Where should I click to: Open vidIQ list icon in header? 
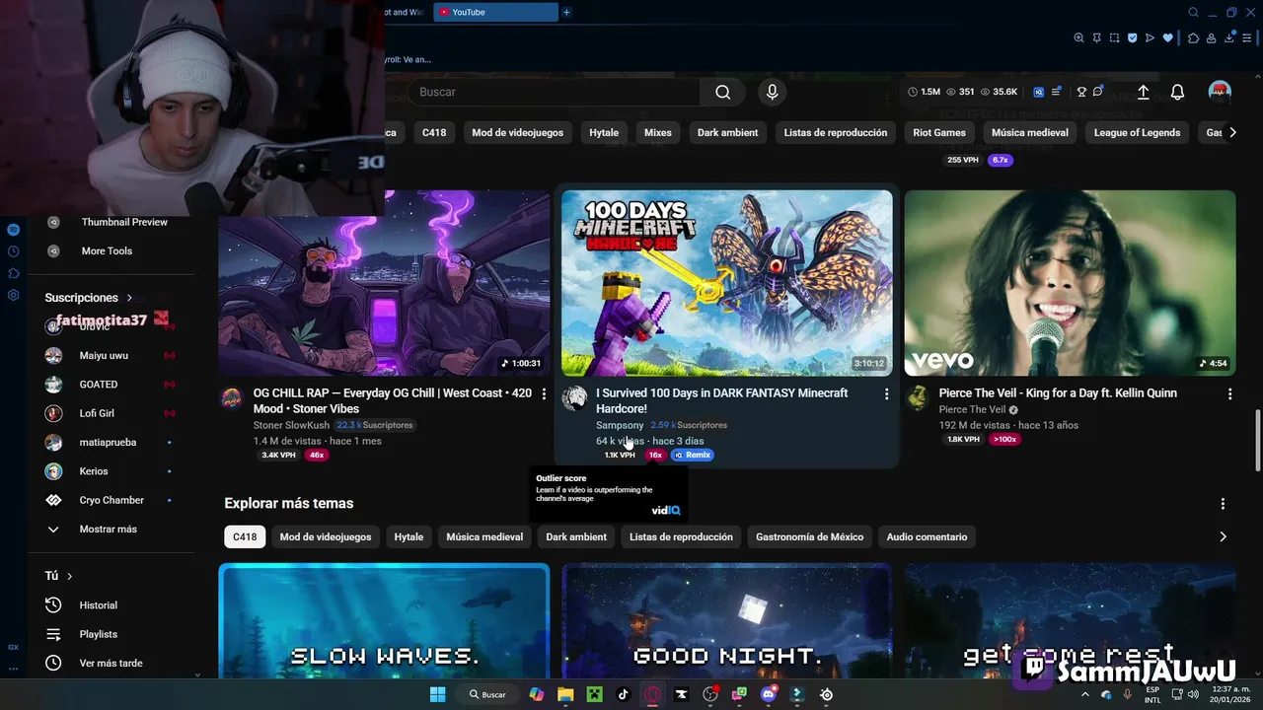(1057, 92)
